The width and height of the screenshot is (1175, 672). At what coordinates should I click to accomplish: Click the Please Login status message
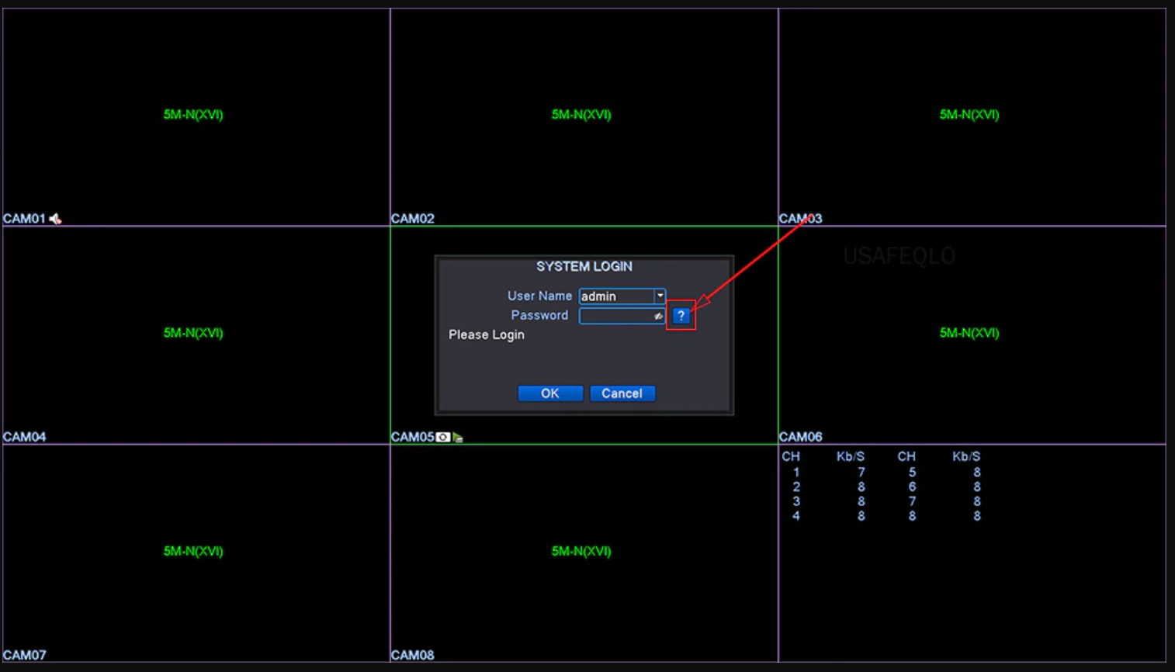click(x=487, y=335)
